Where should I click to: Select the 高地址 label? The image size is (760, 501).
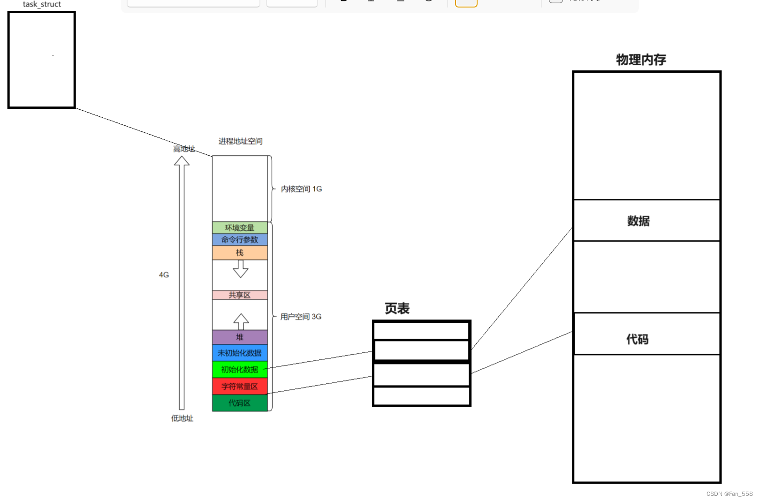(184, 149)
